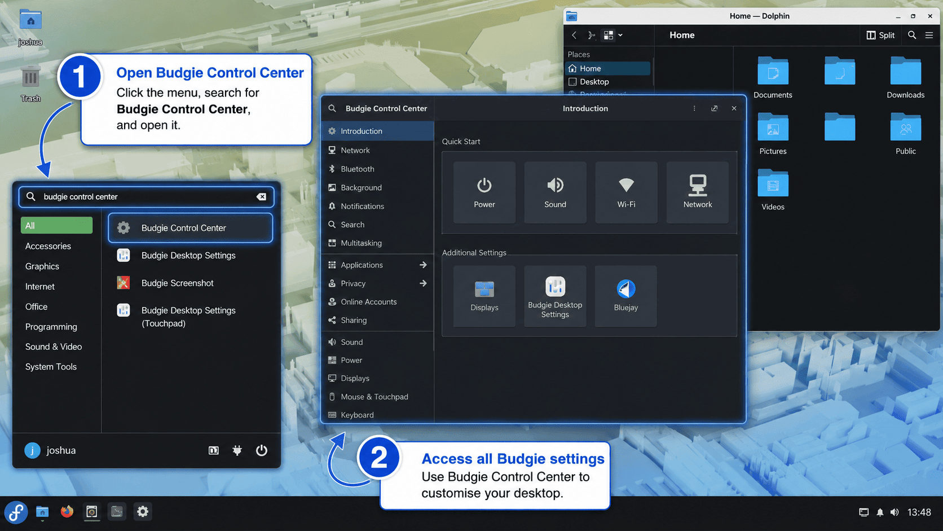
Task: Open the Documents folder in Dolphin
Action: [x=773, y=78]
